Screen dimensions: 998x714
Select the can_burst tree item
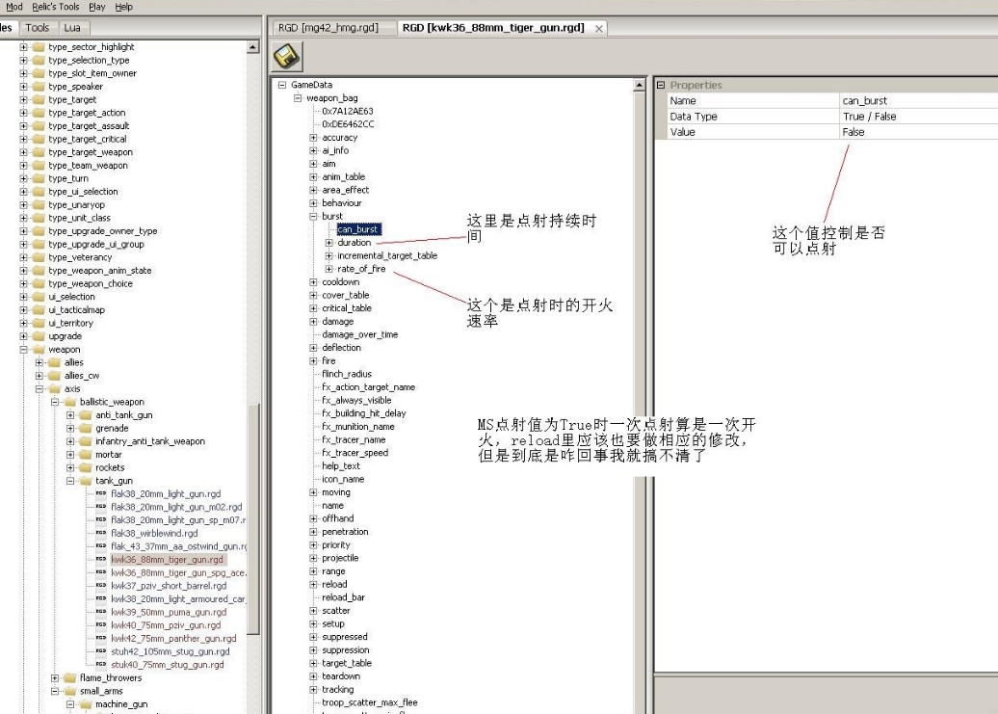pos(357,229)
